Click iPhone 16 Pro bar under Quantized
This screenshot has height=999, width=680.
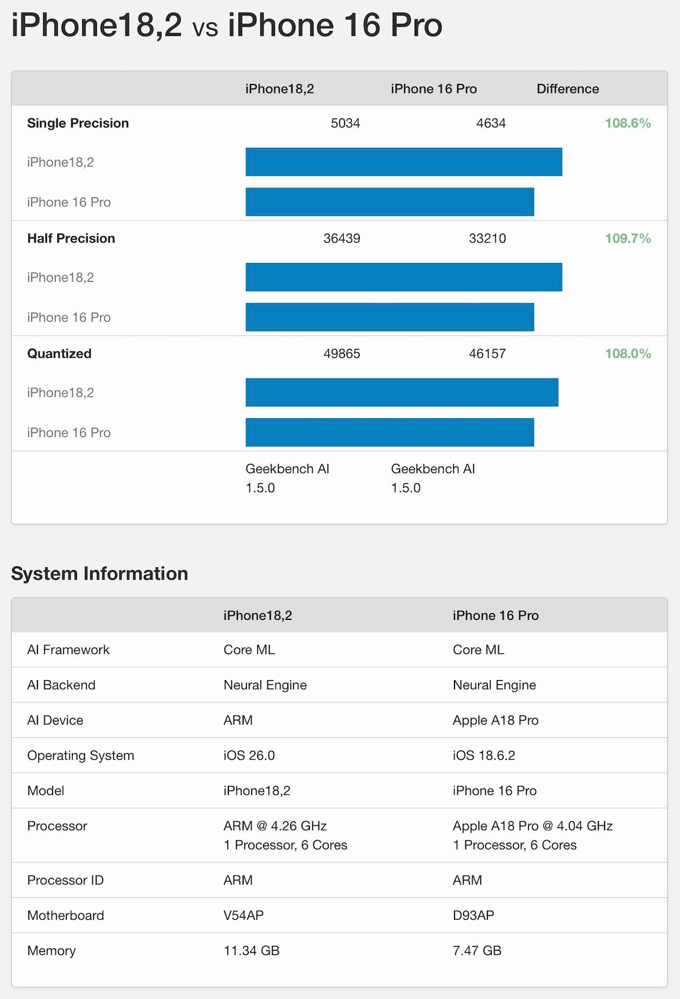pyautogui.click(x=390, y=432)
